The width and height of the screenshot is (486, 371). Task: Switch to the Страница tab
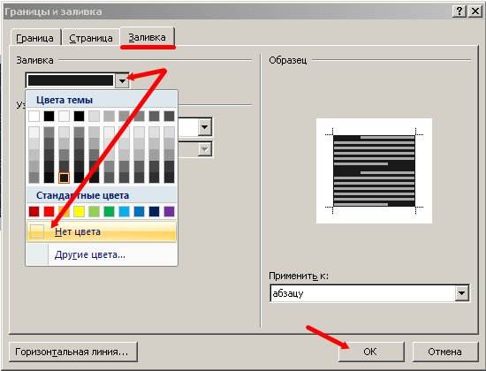[90, 38]
